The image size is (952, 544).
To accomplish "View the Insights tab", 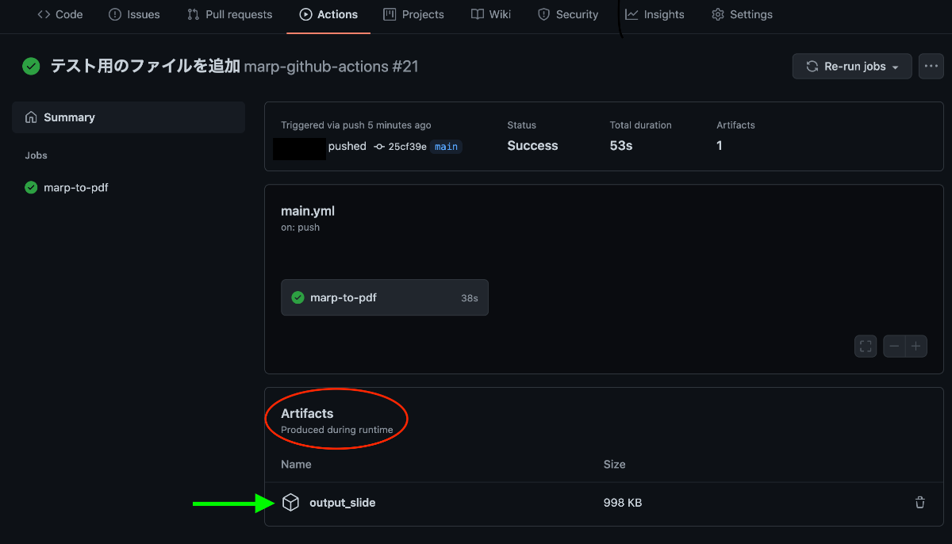I will (x=654, y=14).
